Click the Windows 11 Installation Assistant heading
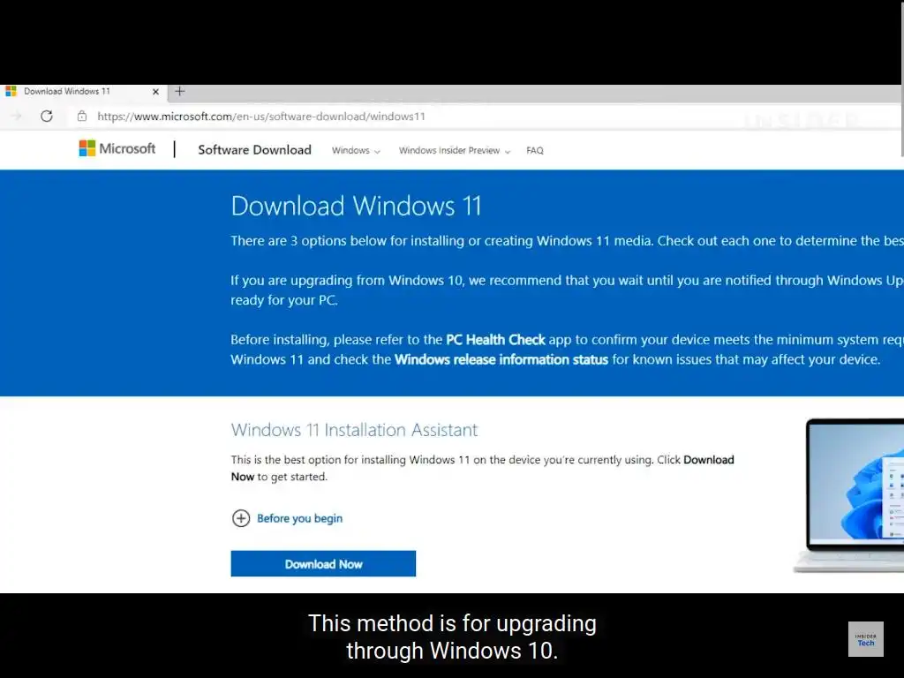Screen dimensions: 904x678 [354, 430]
